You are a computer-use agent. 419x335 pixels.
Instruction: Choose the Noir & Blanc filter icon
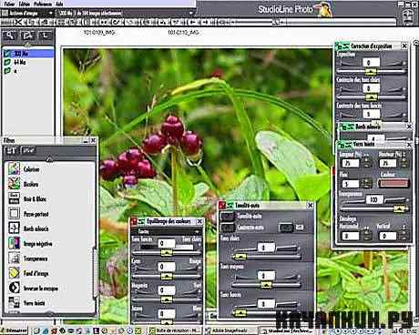14,198
